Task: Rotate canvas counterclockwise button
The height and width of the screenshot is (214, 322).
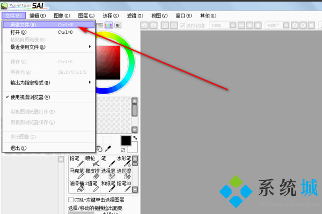Action: (295, 25)
